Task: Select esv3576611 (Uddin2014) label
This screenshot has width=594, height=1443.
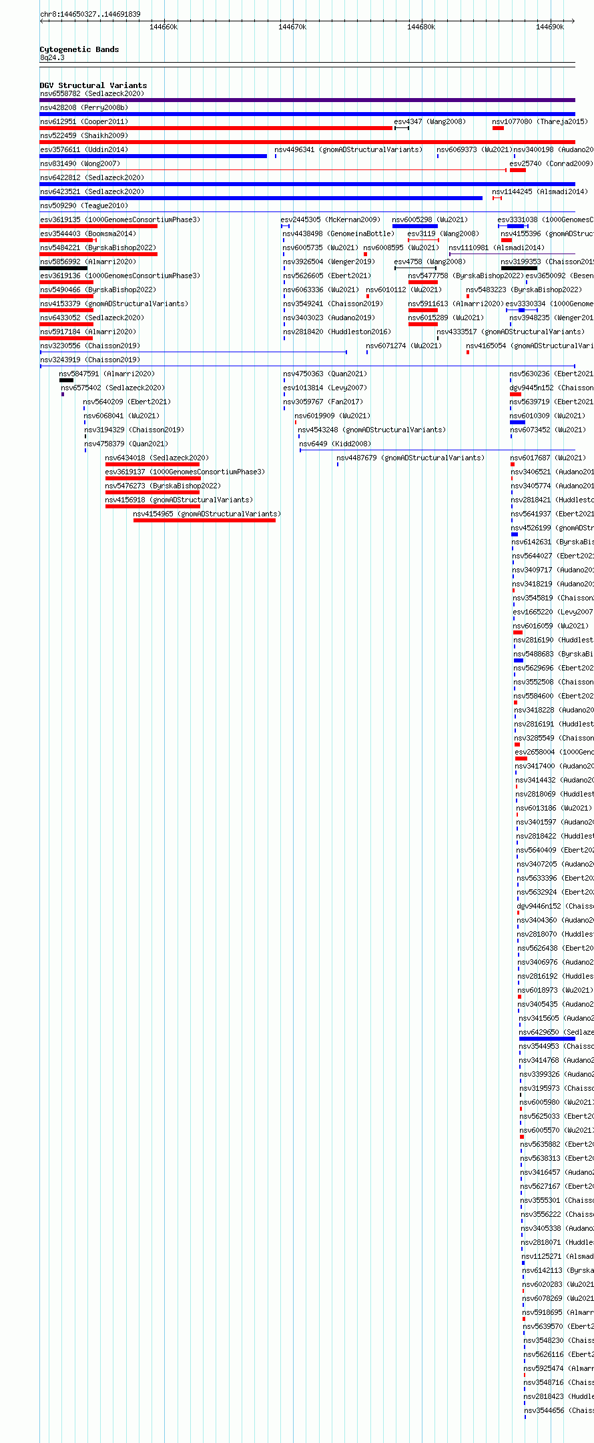Action: coord(84,149)
